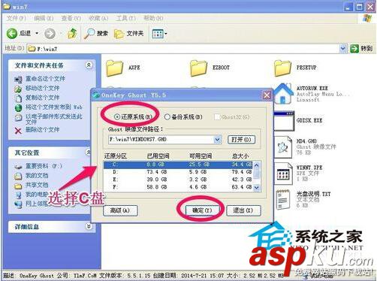Open 我的文档 location link

pyautogui.click(x=37, y=176)
